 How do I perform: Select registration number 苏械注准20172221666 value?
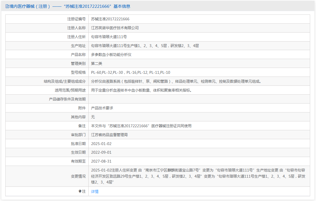click(110, 19)
